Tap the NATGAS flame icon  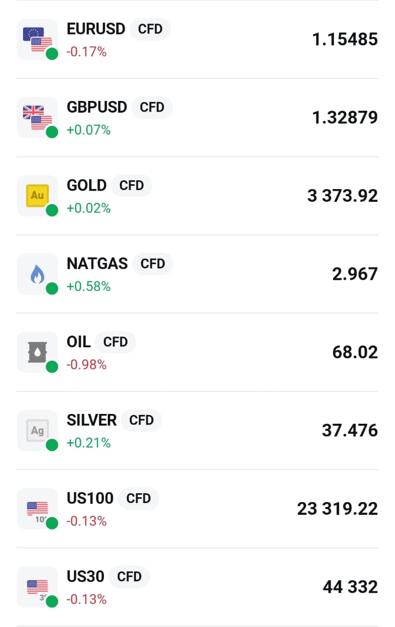[x=37, y=274]
